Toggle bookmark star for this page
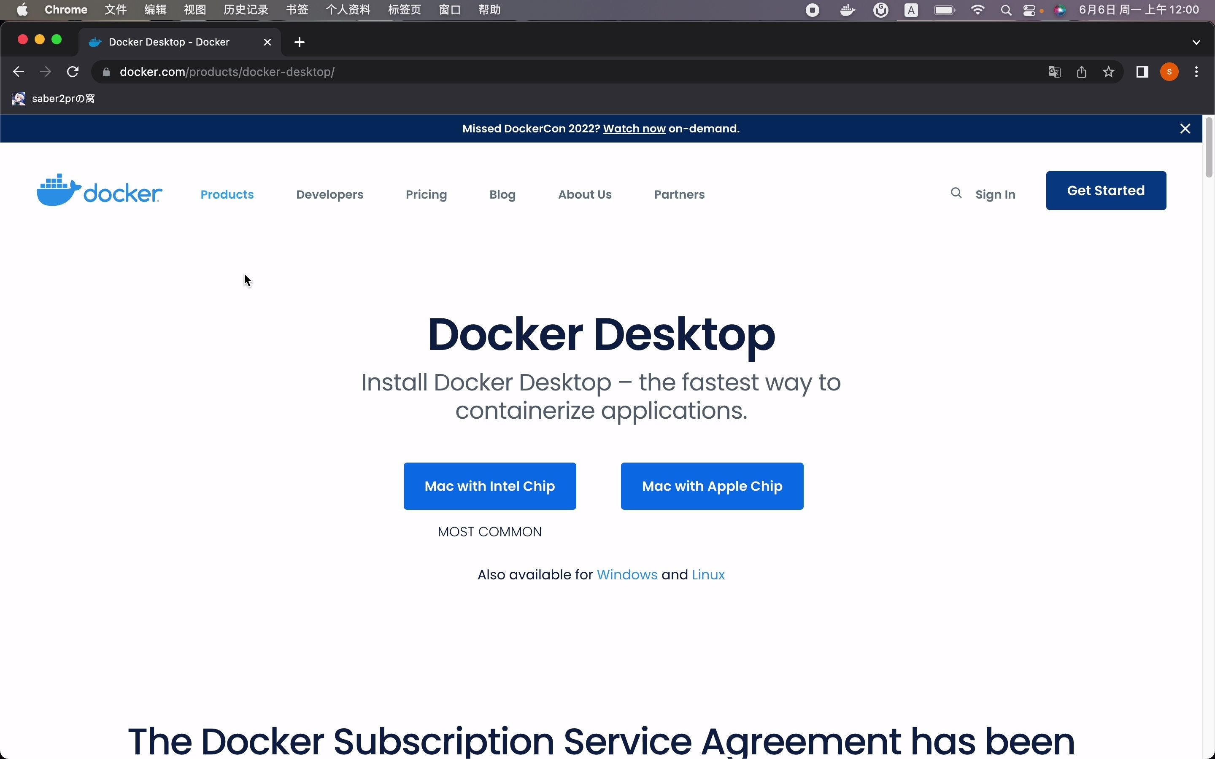This screenshot has height=759, width=1215. click(1109, 72)
